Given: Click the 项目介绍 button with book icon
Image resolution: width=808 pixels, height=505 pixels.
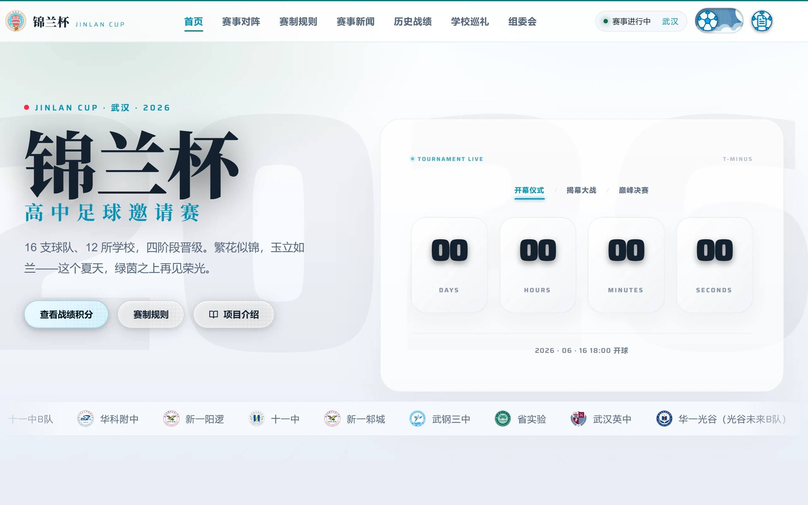Looking at the screenshot, I should (234, 315).
